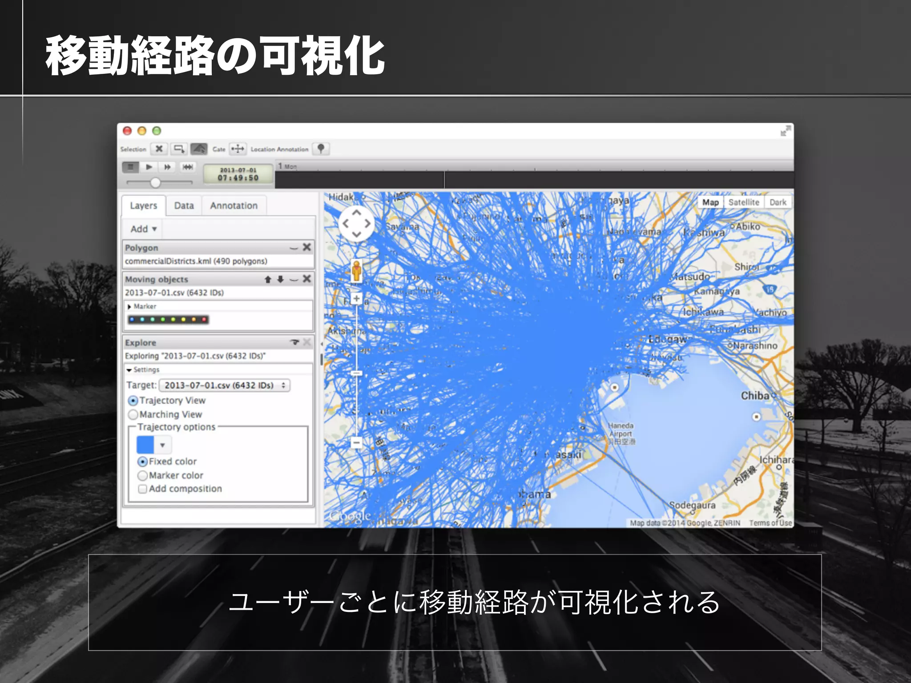Viewport: 911px width, 683px height.
Task: Open the Target dataset dropdown
Action: pyautogui.click(x=224, y=385)
